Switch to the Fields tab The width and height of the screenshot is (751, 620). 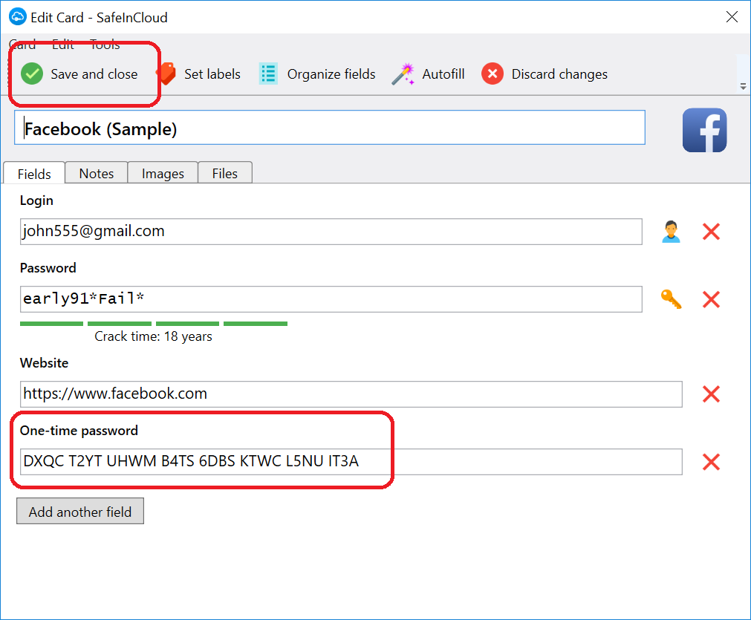[34, 173]
